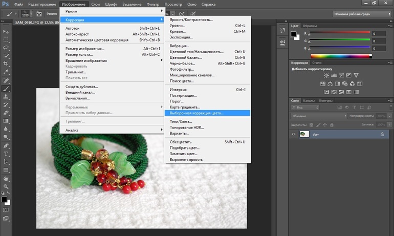Click the layer lock icon on Фон
The width and height of the screenshot is (394, 236).
click(382, 134)
